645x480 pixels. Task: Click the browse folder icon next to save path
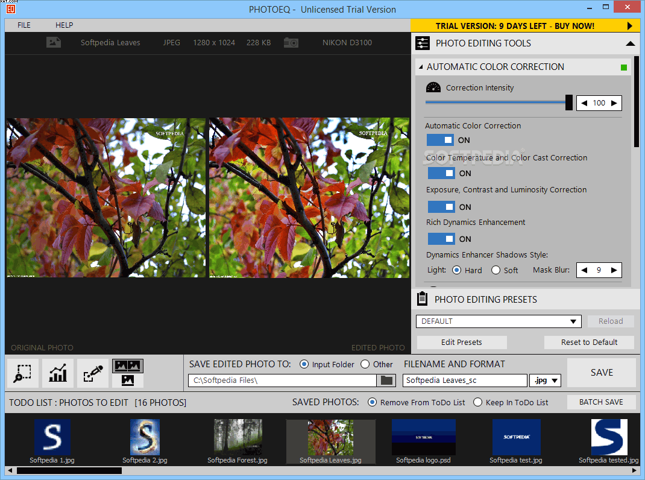(386, 381)
